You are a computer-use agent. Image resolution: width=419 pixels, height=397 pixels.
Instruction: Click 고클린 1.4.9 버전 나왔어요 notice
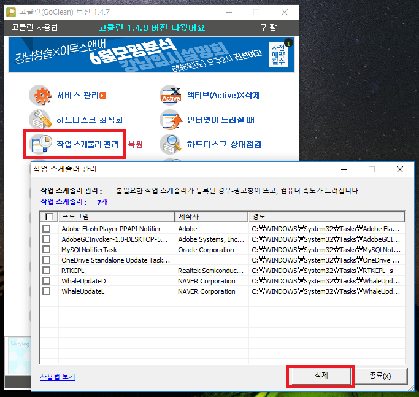pos(152,28)
